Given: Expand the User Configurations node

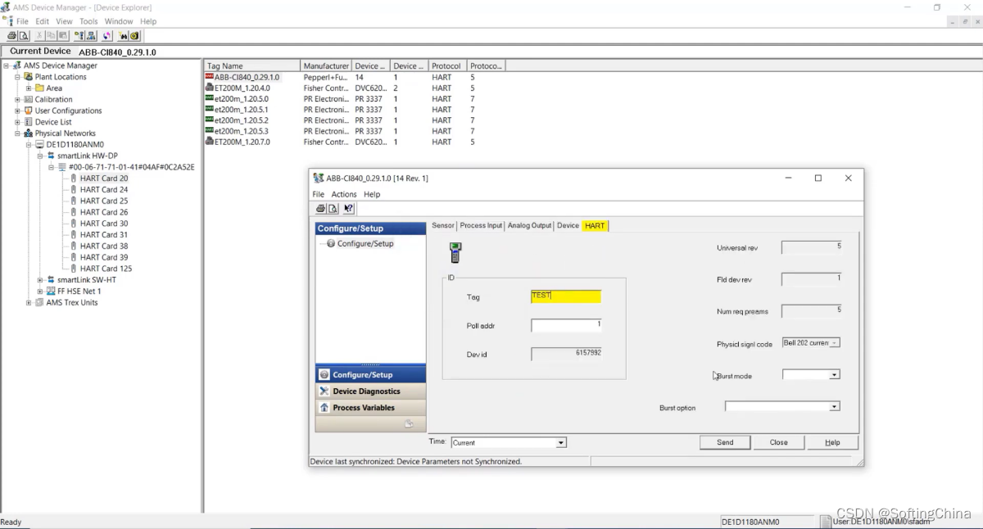Looking at the screenshot, I should [x=17, y=111].
